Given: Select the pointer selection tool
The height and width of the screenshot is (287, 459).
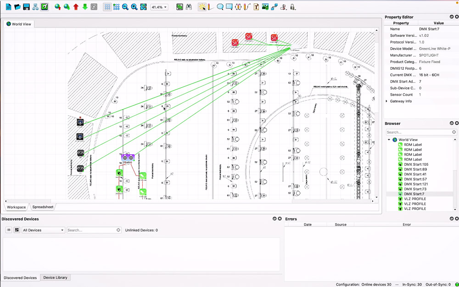Looking at the screenshot, I should (202, 7).
